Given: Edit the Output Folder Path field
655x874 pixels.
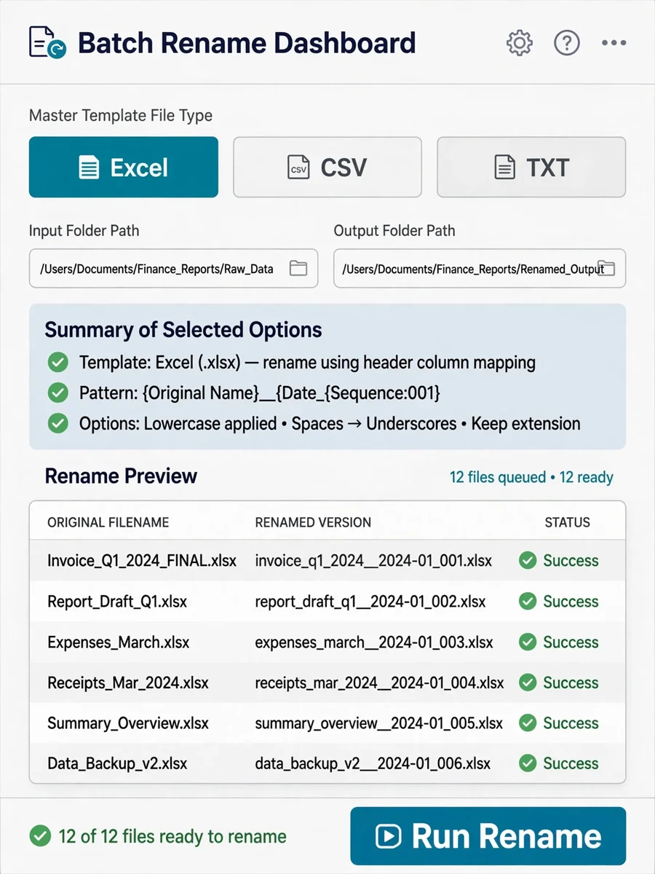Looking at the screenshot, I should click(480, 268).
